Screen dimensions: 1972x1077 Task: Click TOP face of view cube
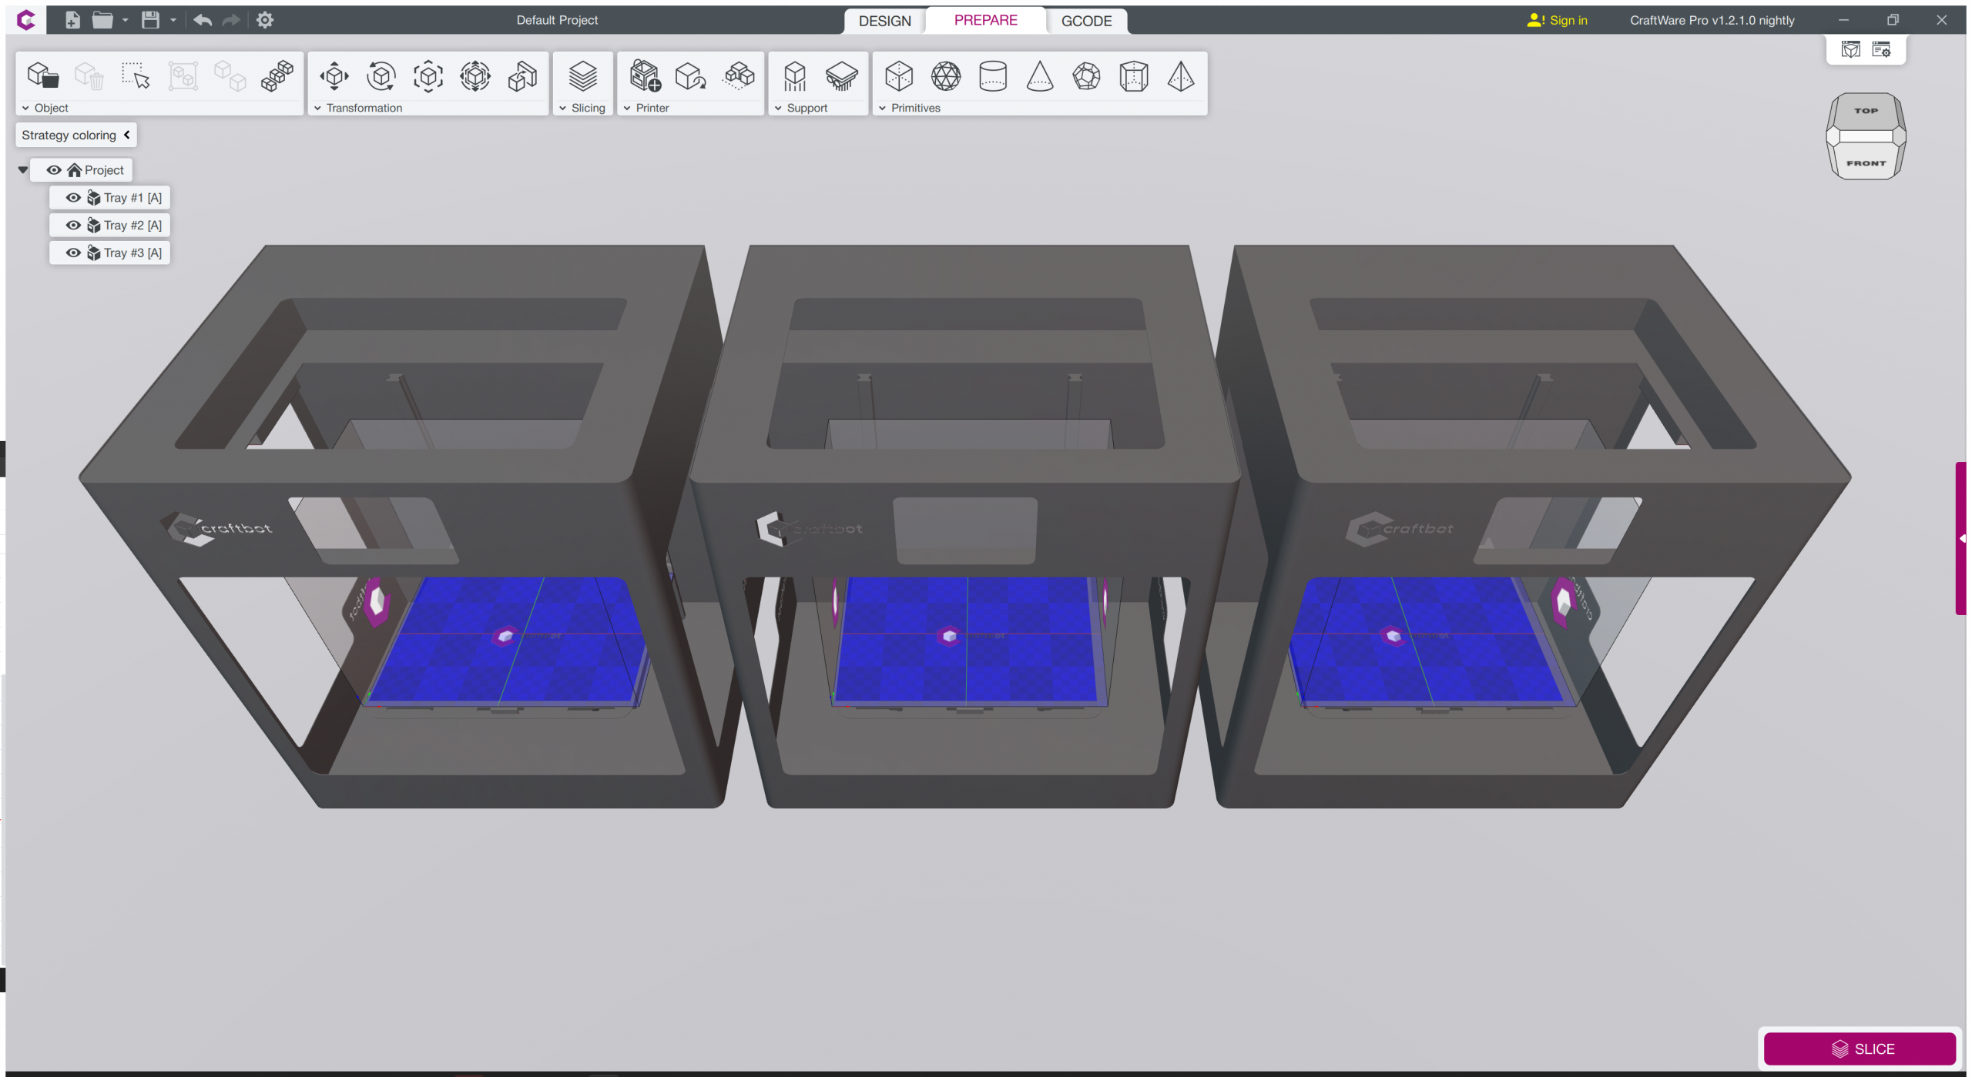click(x=1865, y=111)
